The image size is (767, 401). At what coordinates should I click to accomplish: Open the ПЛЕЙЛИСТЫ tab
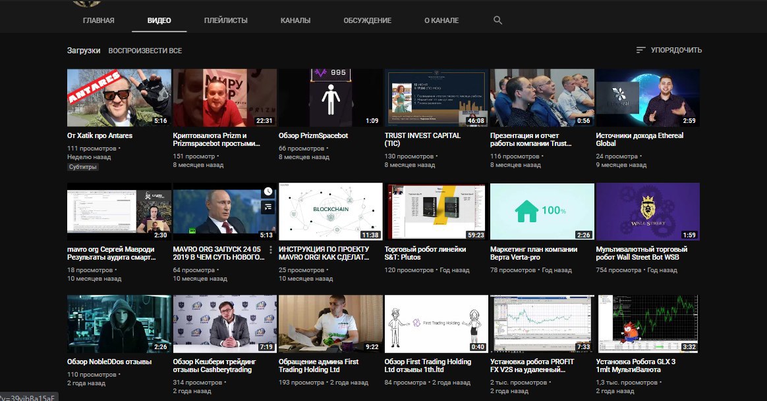point(225,20)
